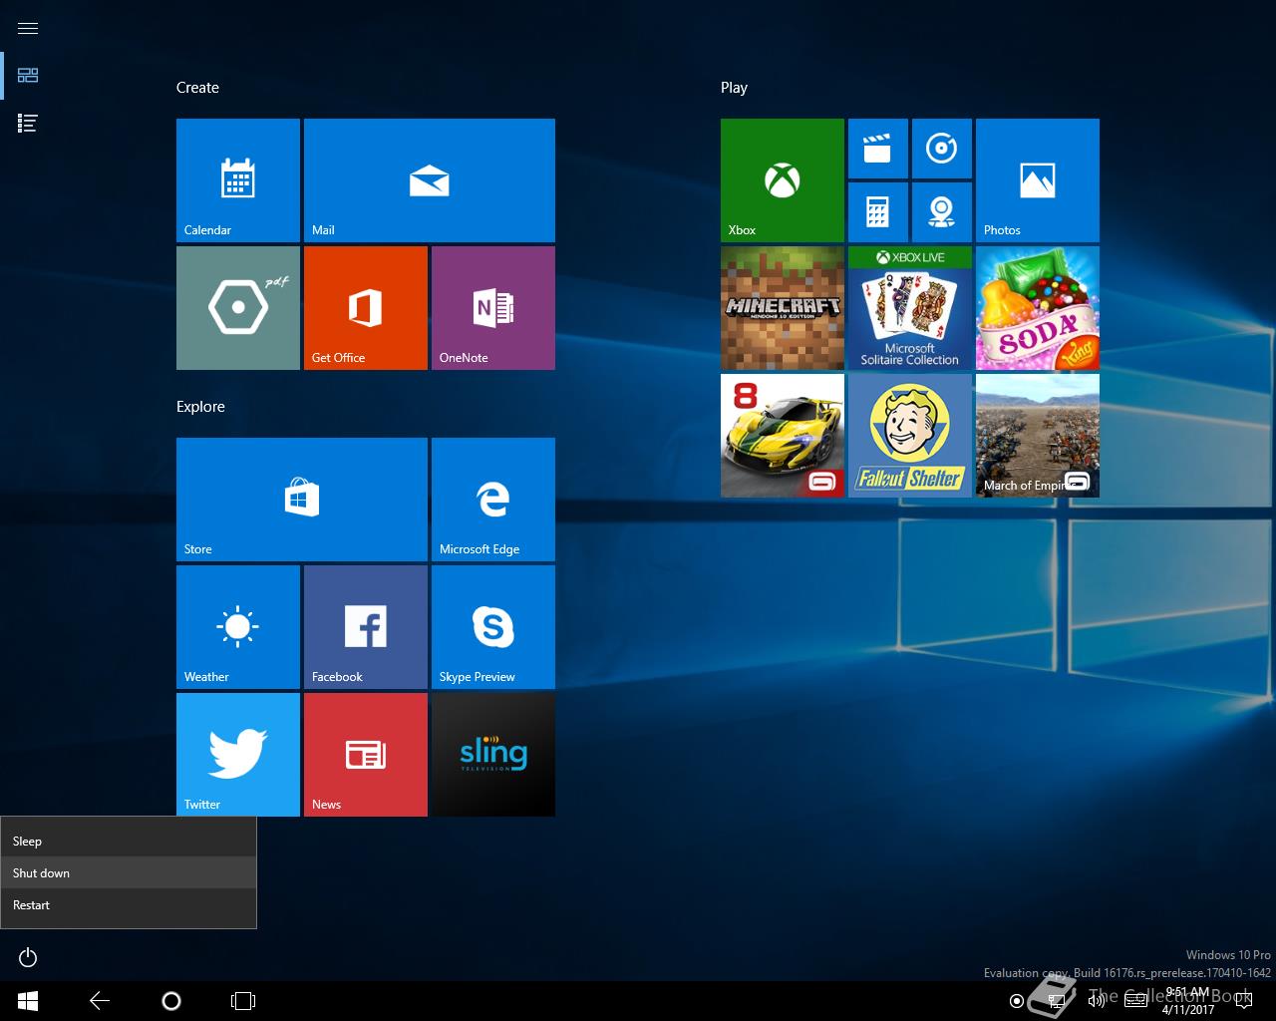Open the Camera small tile
The width and height of the screenshot is (1276, 1021).
click(x=942, y=212)
